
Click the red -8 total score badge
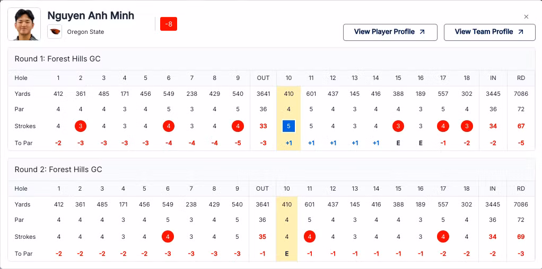[x=169, y=24]
